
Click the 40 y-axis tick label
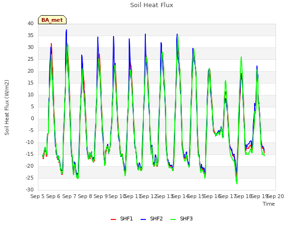pyautogui.click(x=30, y=23)
